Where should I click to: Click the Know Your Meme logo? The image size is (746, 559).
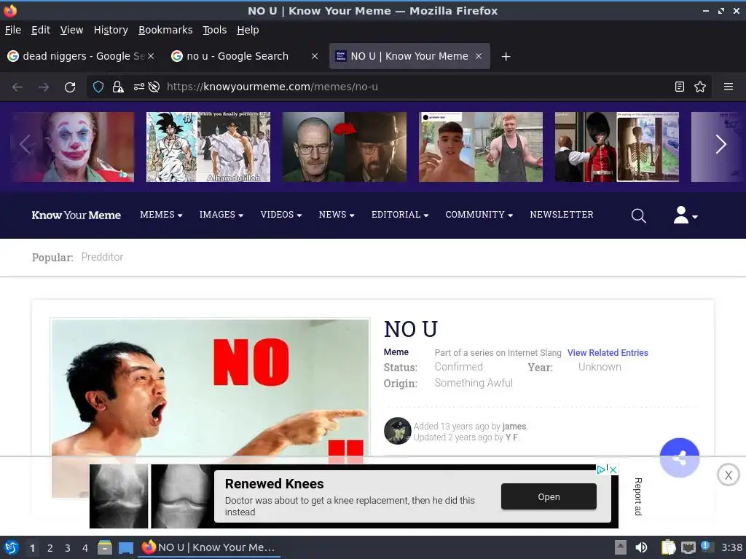[x=76, y=215]
